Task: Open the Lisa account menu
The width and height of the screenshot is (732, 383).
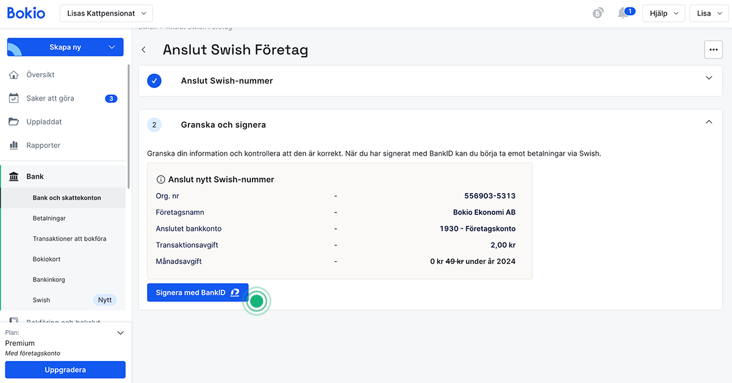Action: click(x=708, y=12)
